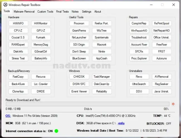Screen dimensions: 181x138
Task: Click the CloneApp button
Action: coord(18,91)
